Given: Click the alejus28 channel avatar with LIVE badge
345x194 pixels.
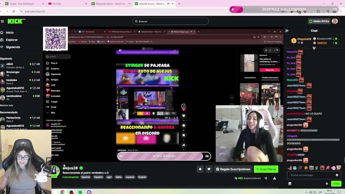Looking at the screenshot, I should pos(55,171).
